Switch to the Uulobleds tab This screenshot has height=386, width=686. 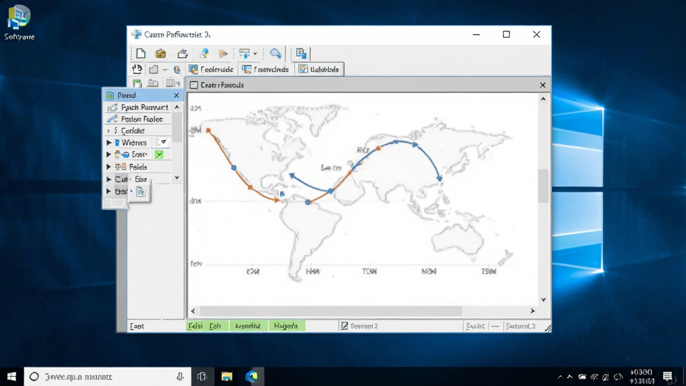click(x=320, y=69)
